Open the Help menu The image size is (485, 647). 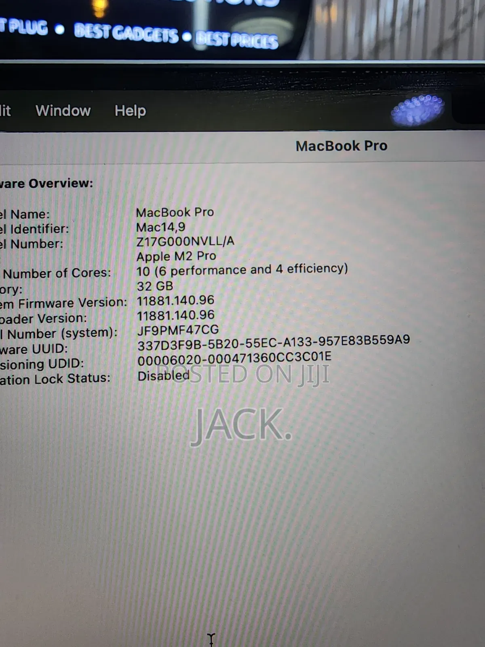130,110
